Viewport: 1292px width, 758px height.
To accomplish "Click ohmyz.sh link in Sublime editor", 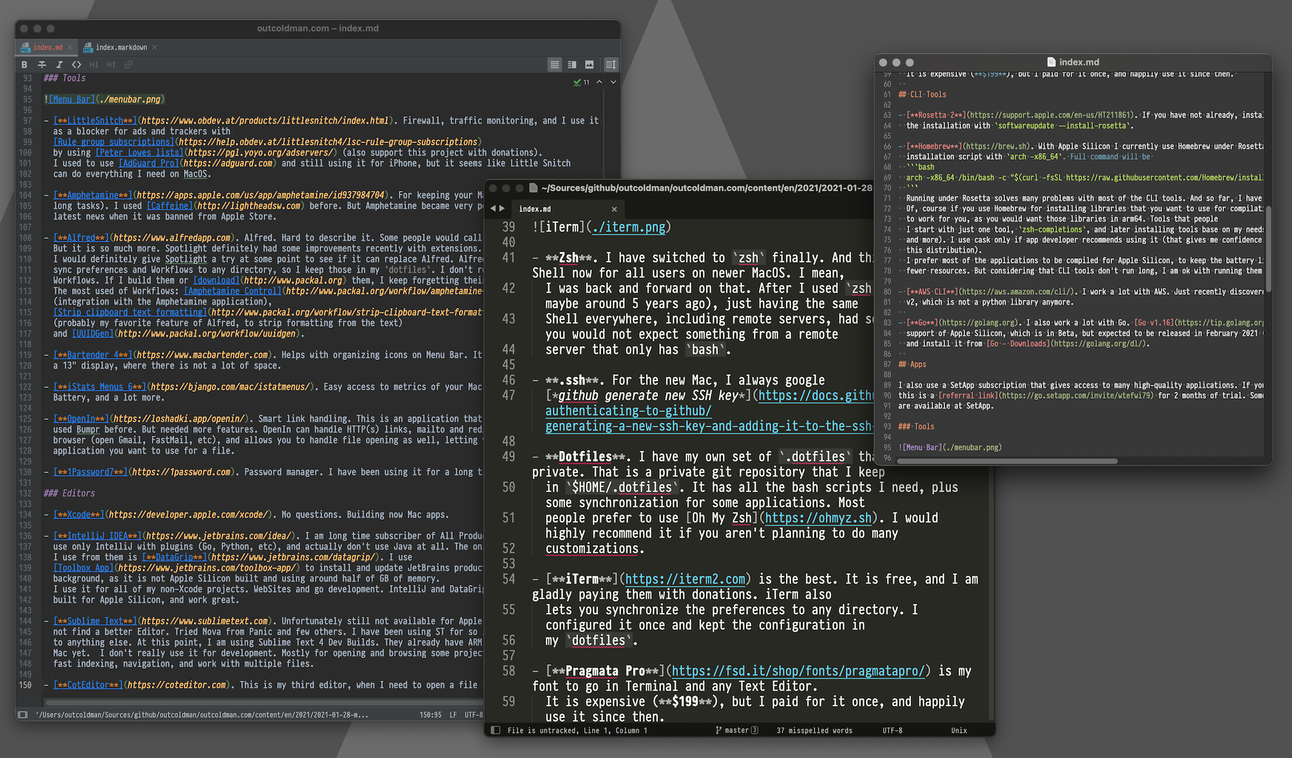I will 818,518.
